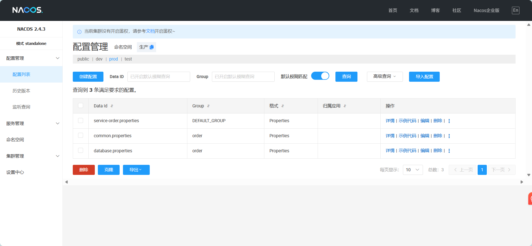
Task: Tick the select-all checkbox in table header
Action: 81,105
